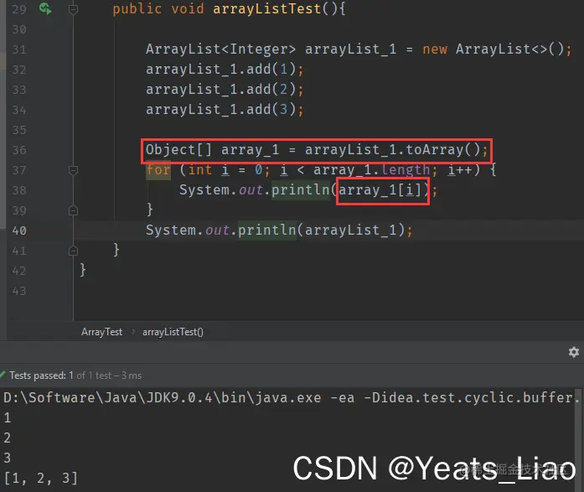Click the run test gutter icon on line 29
This screenshot has width=584, height=492.
(45, 8)
